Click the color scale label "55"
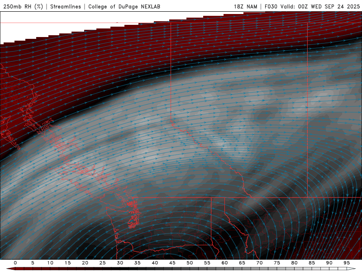Screen dimensions: 362x271 pyautogui.click(x=207, y=263)
